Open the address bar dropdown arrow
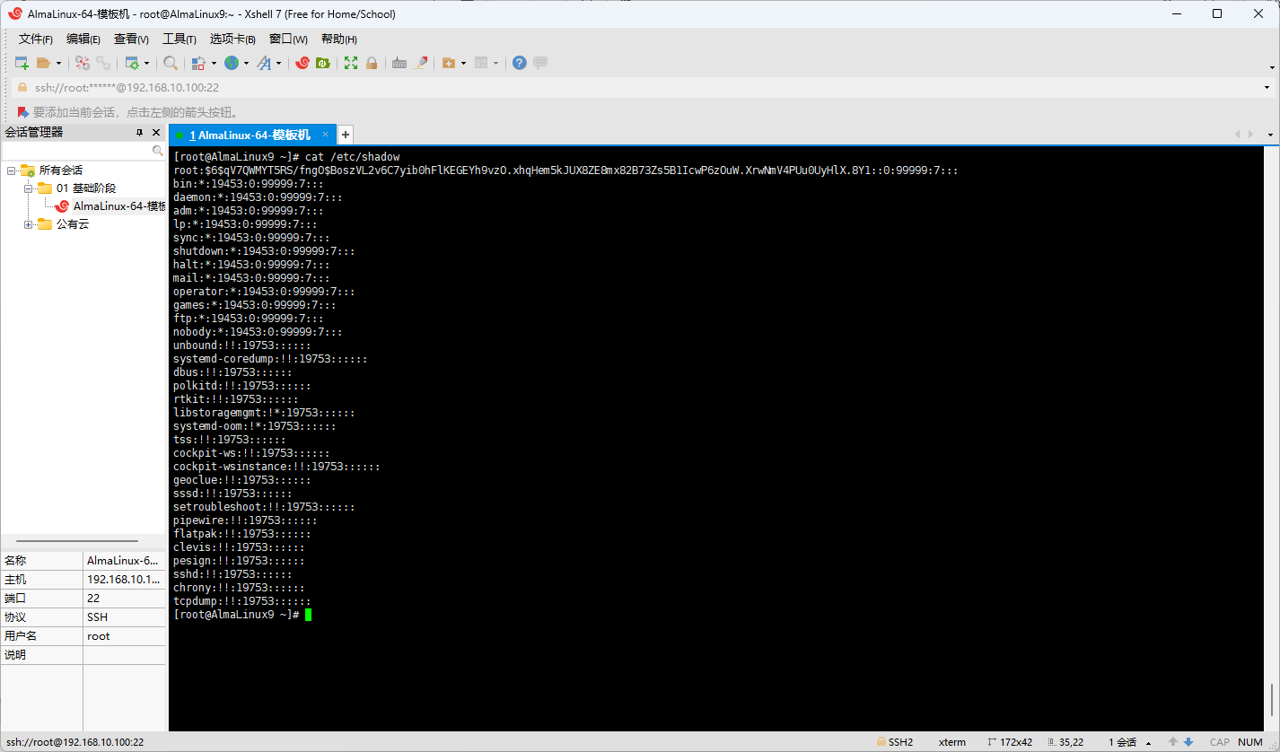Viewport: 1280px width, 752px height. (x=1267, y=88)
